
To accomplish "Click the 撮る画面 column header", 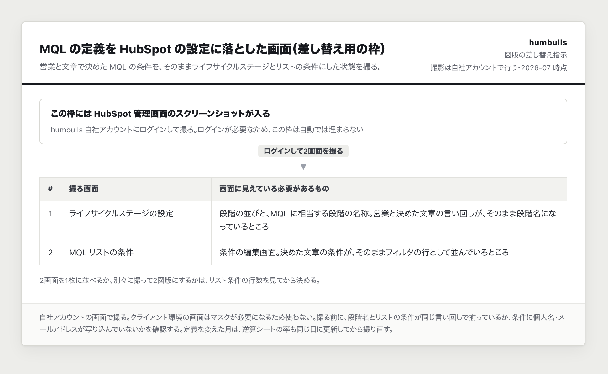I will (136, 189).
